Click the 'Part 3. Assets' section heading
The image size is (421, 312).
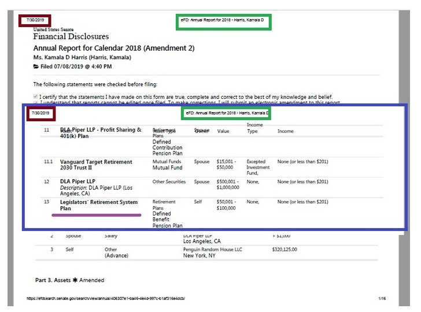[53, 280]
